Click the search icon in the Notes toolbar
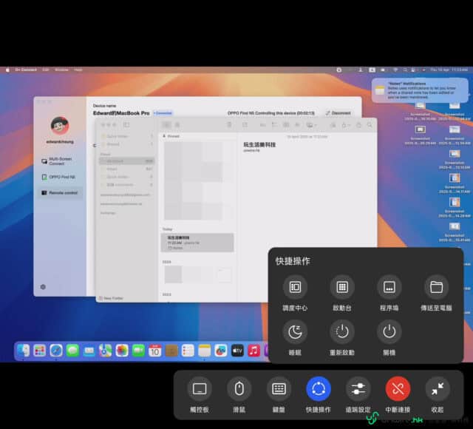Image resolution: width=473 pixels, height=429 pixels. tap(370, 125)
